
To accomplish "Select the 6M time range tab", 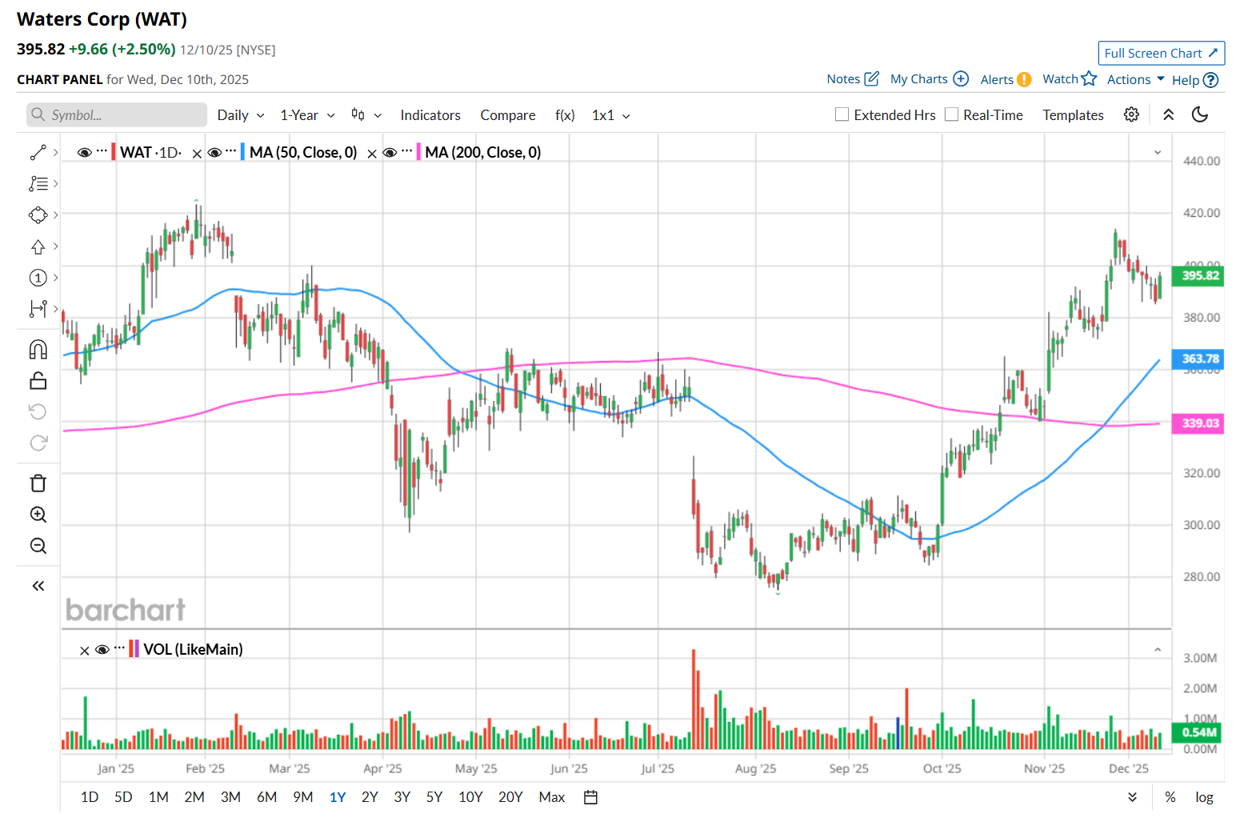I will (x=266, y=797).
